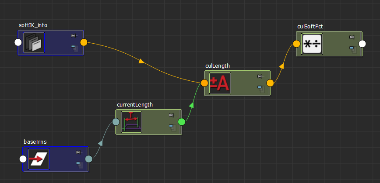Click the baseTrns transform node icon

coord(39,159)
